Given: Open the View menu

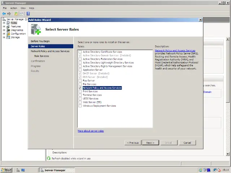Looking at the screenshot, I should tap(23, 8).
